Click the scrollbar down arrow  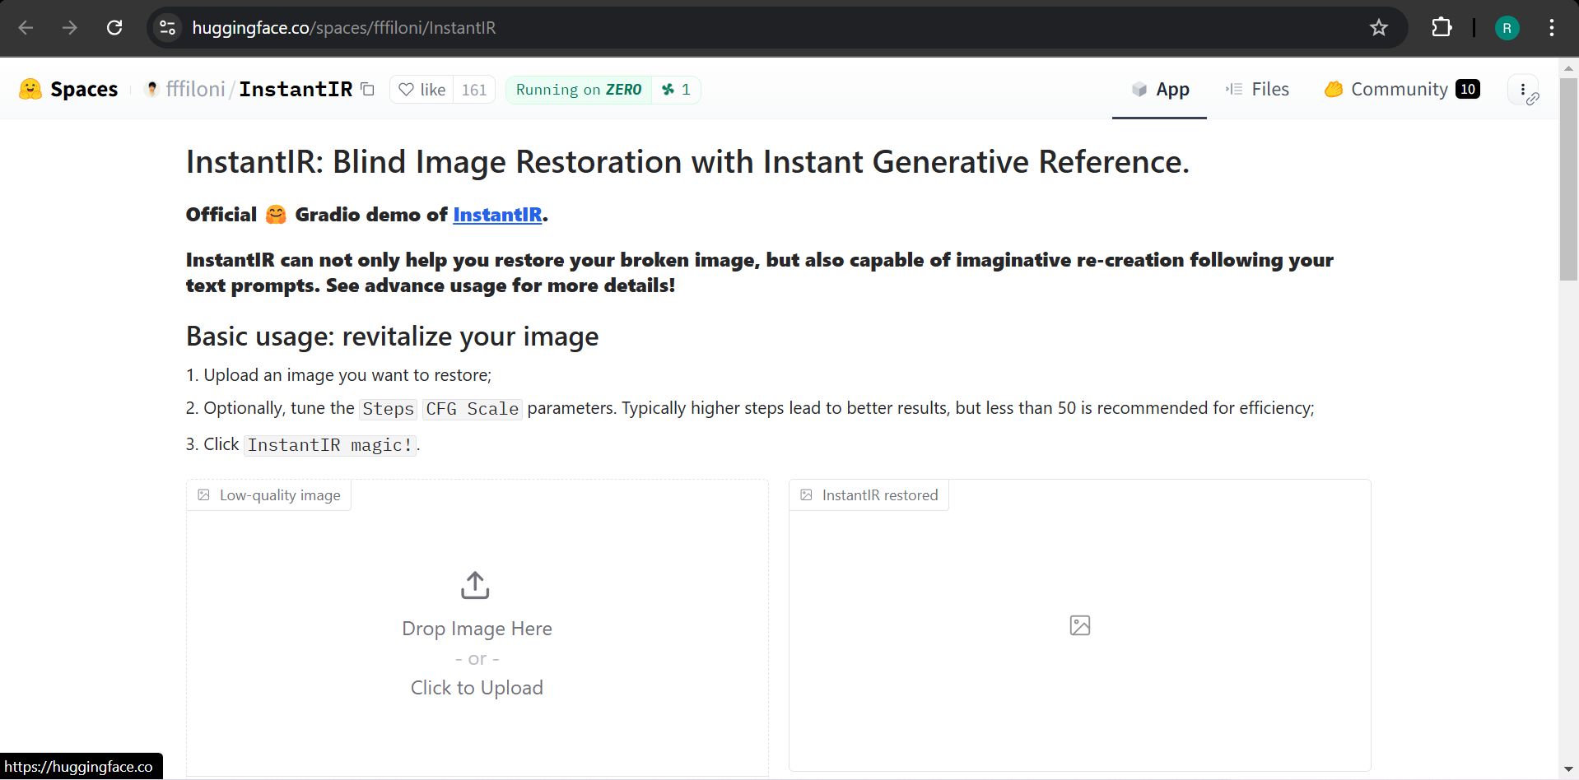[x=1568, y=770]
